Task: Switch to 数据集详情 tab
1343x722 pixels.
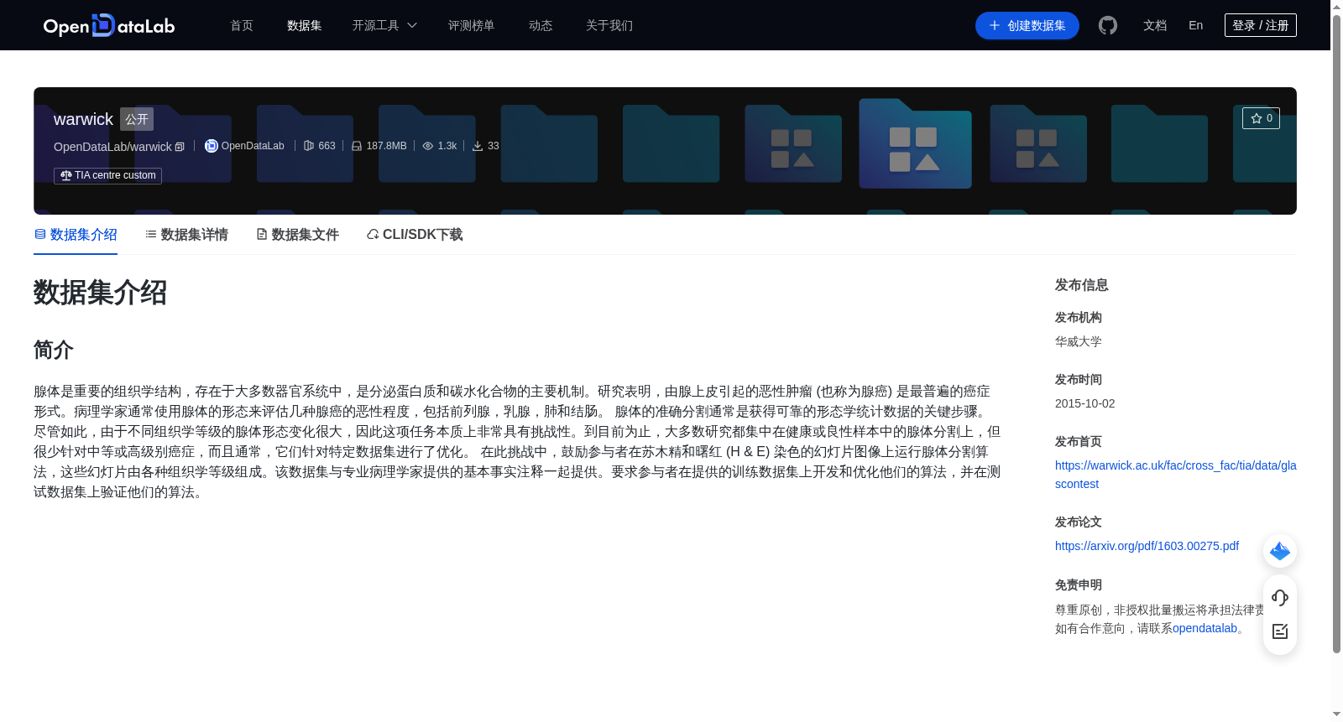Action: click(186, 235)
